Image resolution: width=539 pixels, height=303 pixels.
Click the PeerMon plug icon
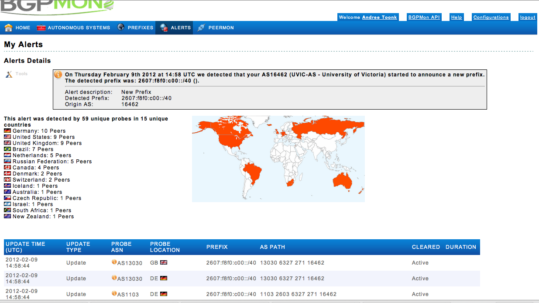pyautogui.click(x=200, y=27)
